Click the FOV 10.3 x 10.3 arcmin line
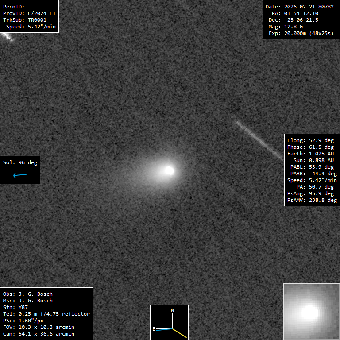This screenshot has width=340, height=340. click(38, 327)
